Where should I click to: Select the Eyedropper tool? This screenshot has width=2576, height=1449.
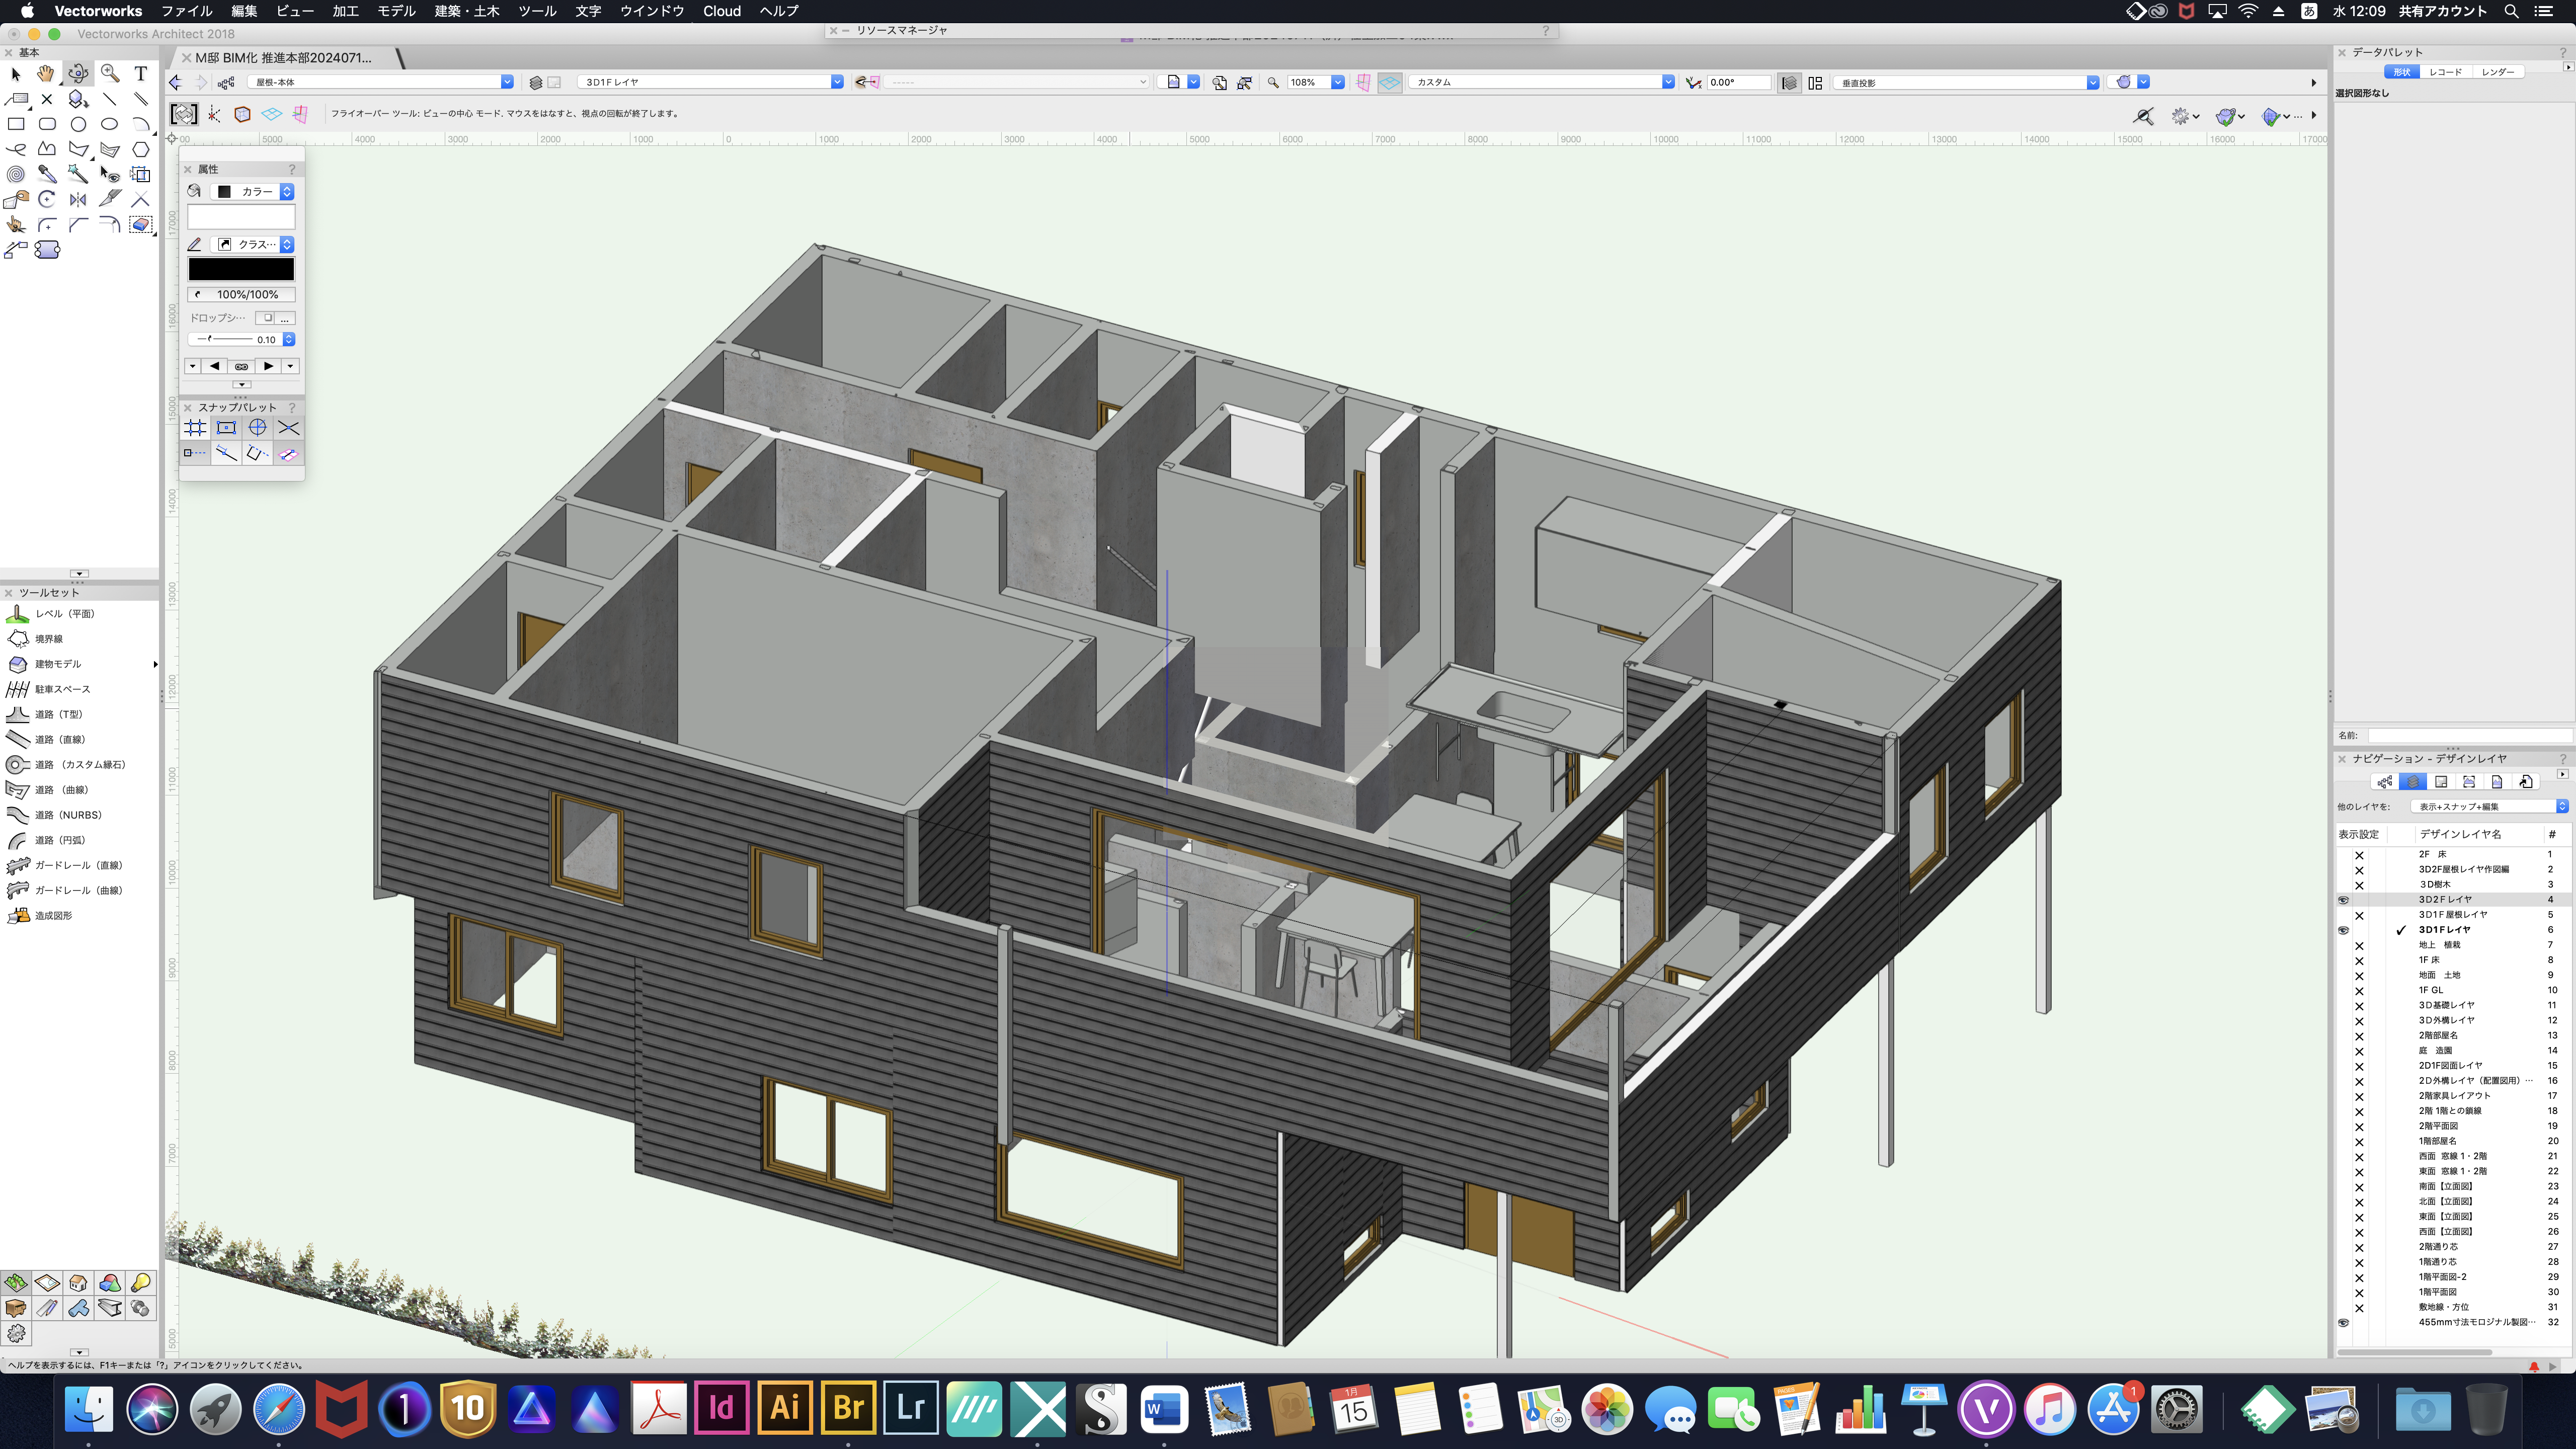(47, 174)
